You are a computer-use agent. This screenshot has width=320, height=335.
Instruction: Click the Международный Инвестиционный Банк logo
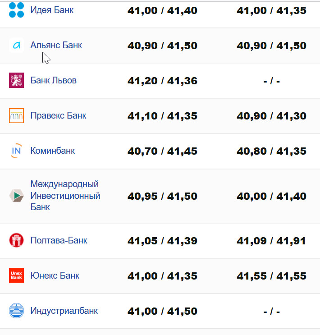(x=16, y=196)
